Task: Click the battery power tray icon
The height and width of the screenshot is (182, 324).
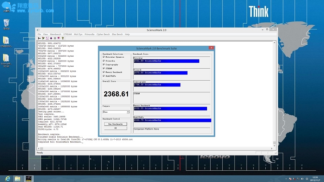Action: 295,179
